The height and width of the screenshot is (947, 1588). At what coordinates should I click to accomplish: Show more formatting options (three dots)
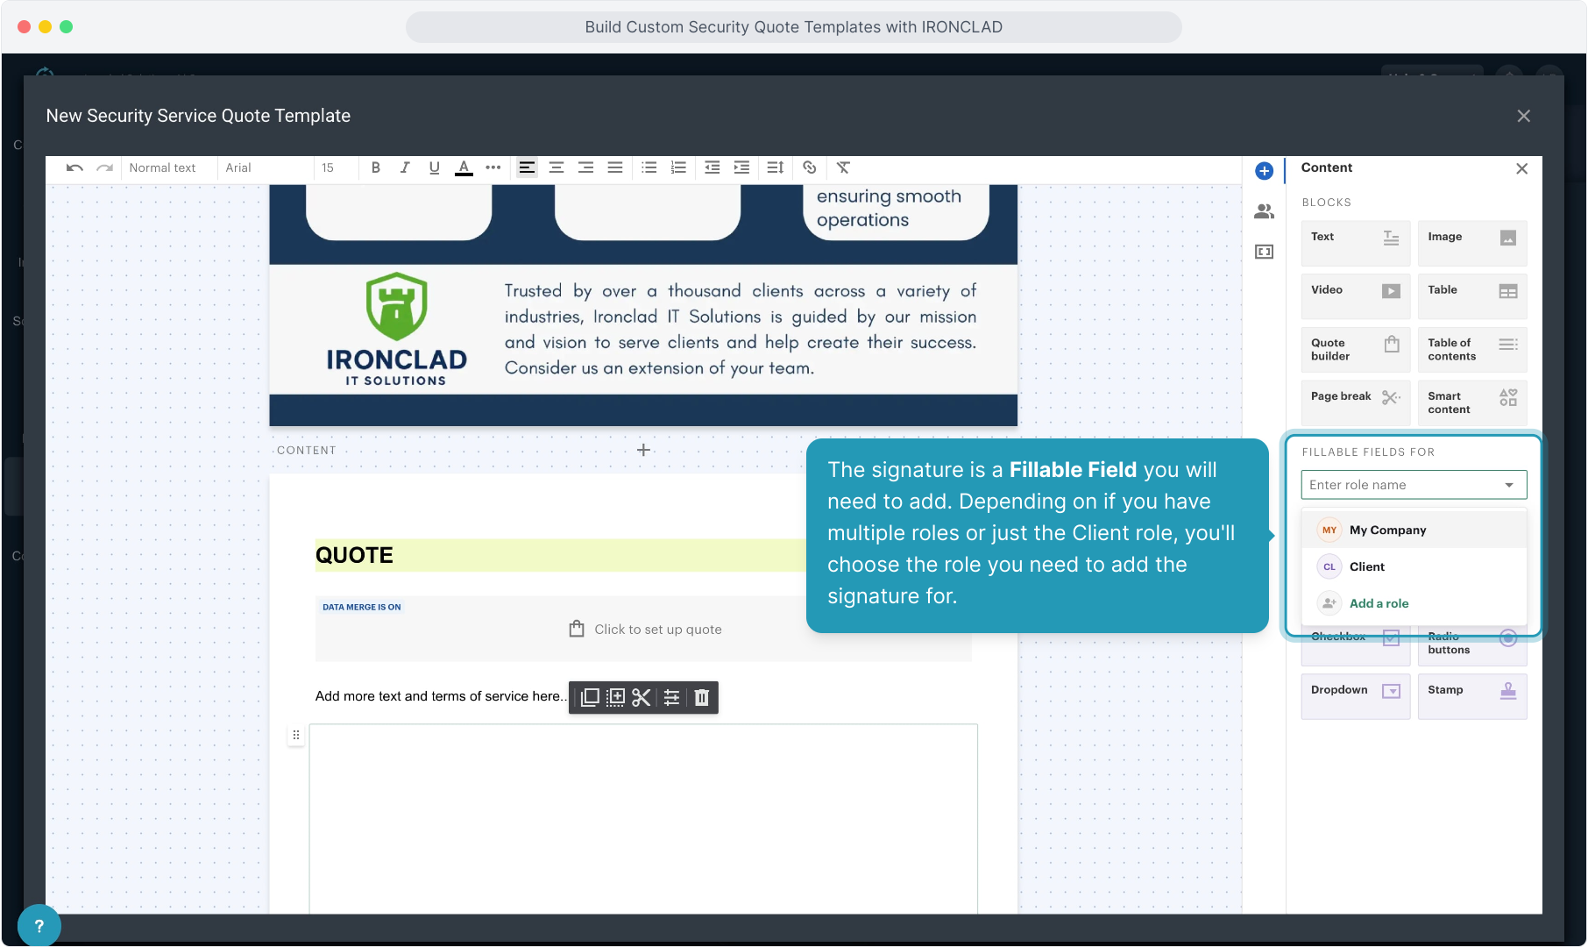click(x=493, y=167)
